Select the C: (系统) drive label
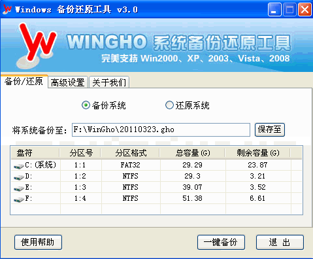 (x=41, y=165)
